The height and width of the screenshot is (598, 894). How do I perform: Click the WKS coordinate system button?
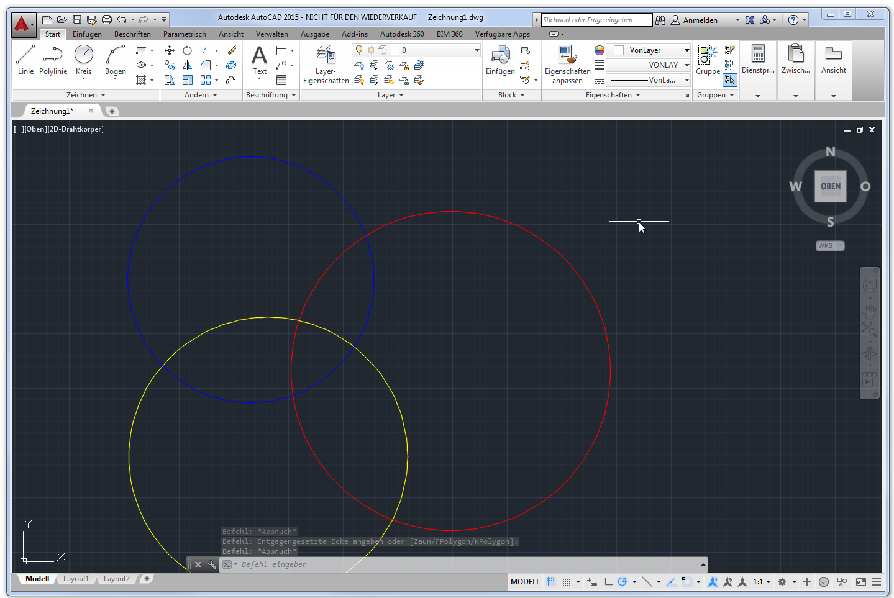click(x=829, y=246)
